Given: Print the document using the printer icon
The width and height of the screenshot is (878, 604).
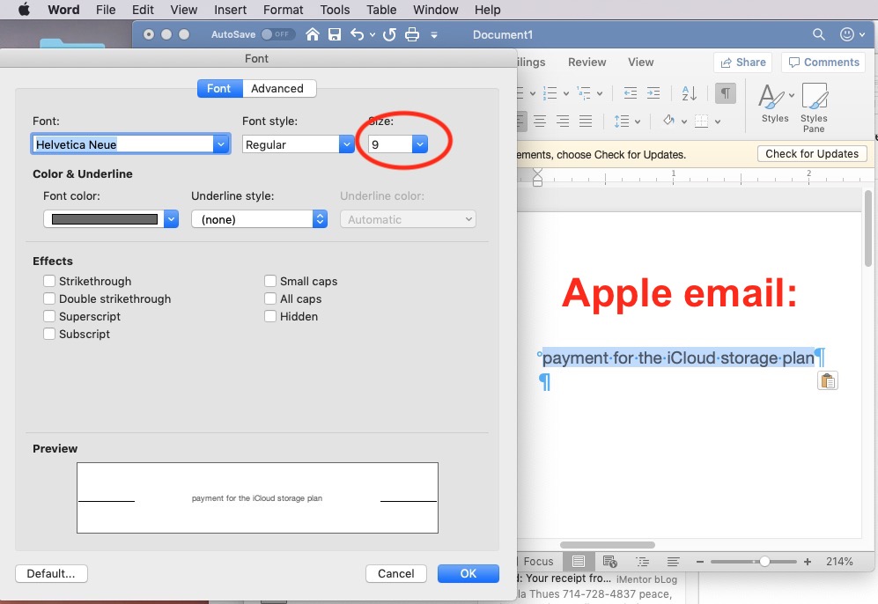Looking at the screenshot, I should [x=412, y=34].
